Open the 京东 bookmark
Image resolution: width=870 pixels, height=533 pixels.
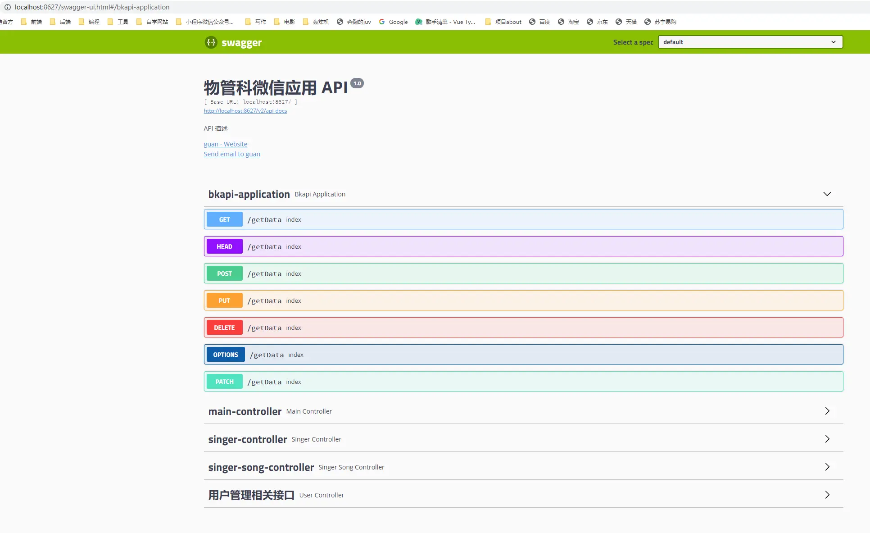pyautogui.click(x=597, y=22)
